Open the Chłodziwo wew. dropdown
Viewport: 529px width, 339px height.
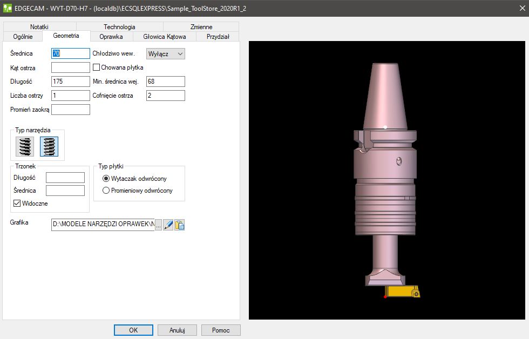coord(166,53)
